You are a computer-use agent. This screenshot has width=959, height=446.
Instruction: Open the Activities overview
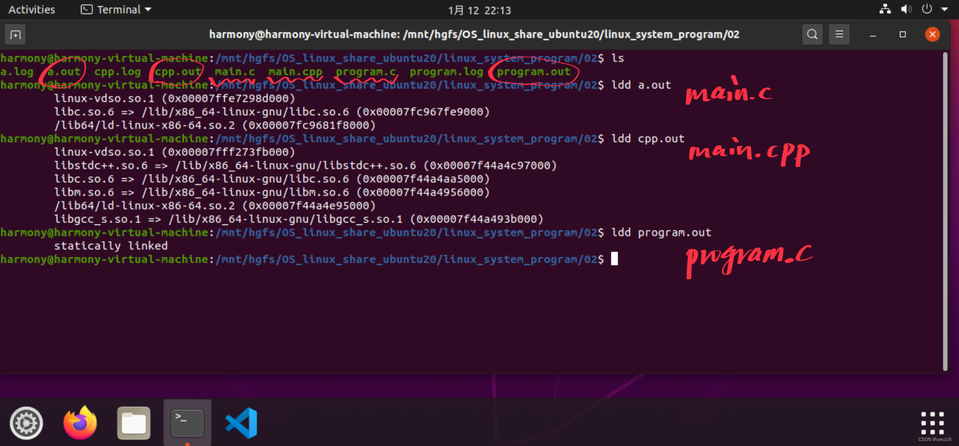[x=32, y=10]
